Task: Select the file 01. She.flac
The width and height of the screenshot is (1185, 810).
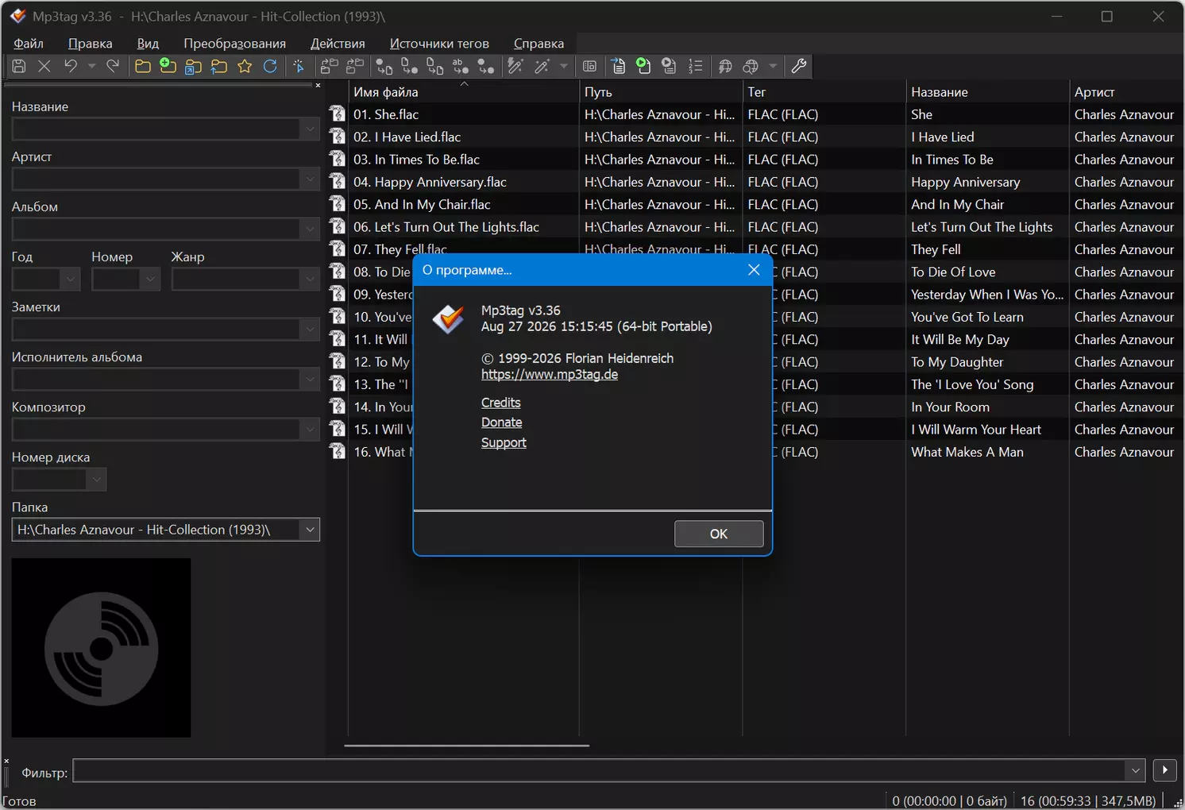Action: click(x=386, y=114)
